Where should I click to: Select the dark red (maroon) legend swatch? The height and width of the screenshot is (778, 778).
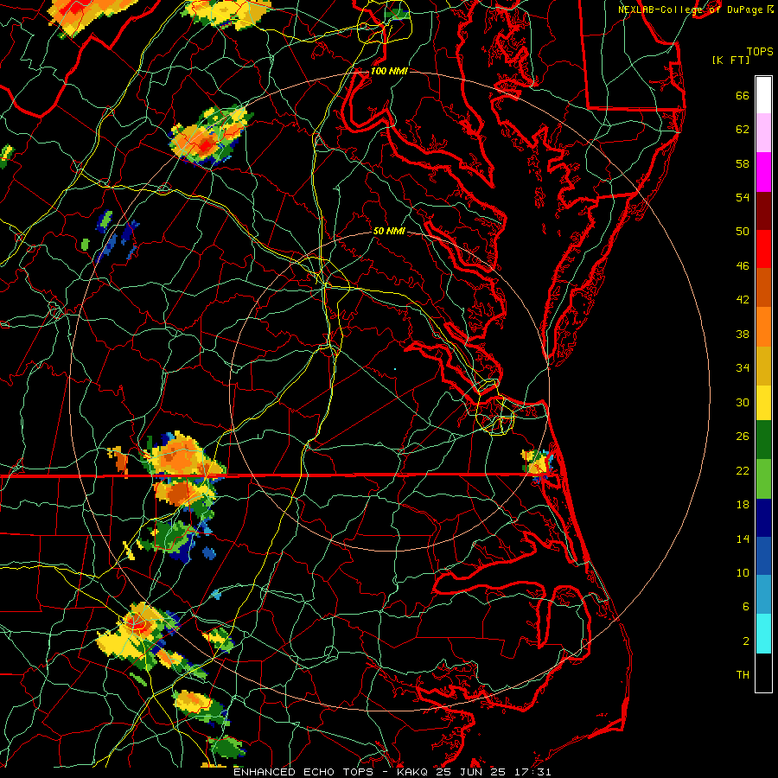tap(763, 210)
